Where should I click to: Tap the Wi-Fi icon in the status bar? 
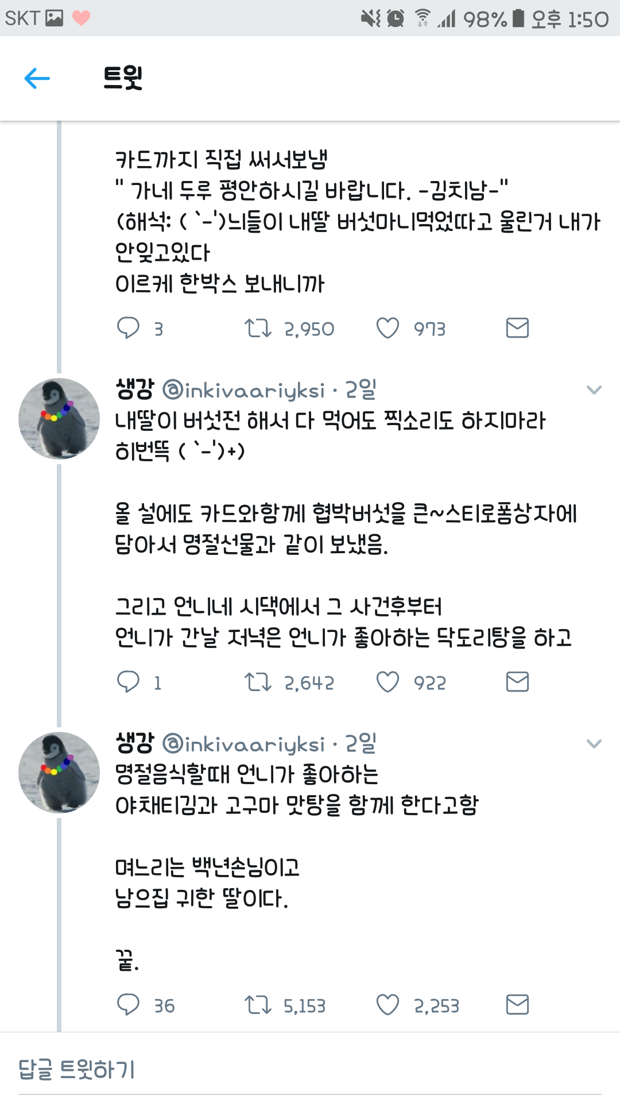(423, 16)
